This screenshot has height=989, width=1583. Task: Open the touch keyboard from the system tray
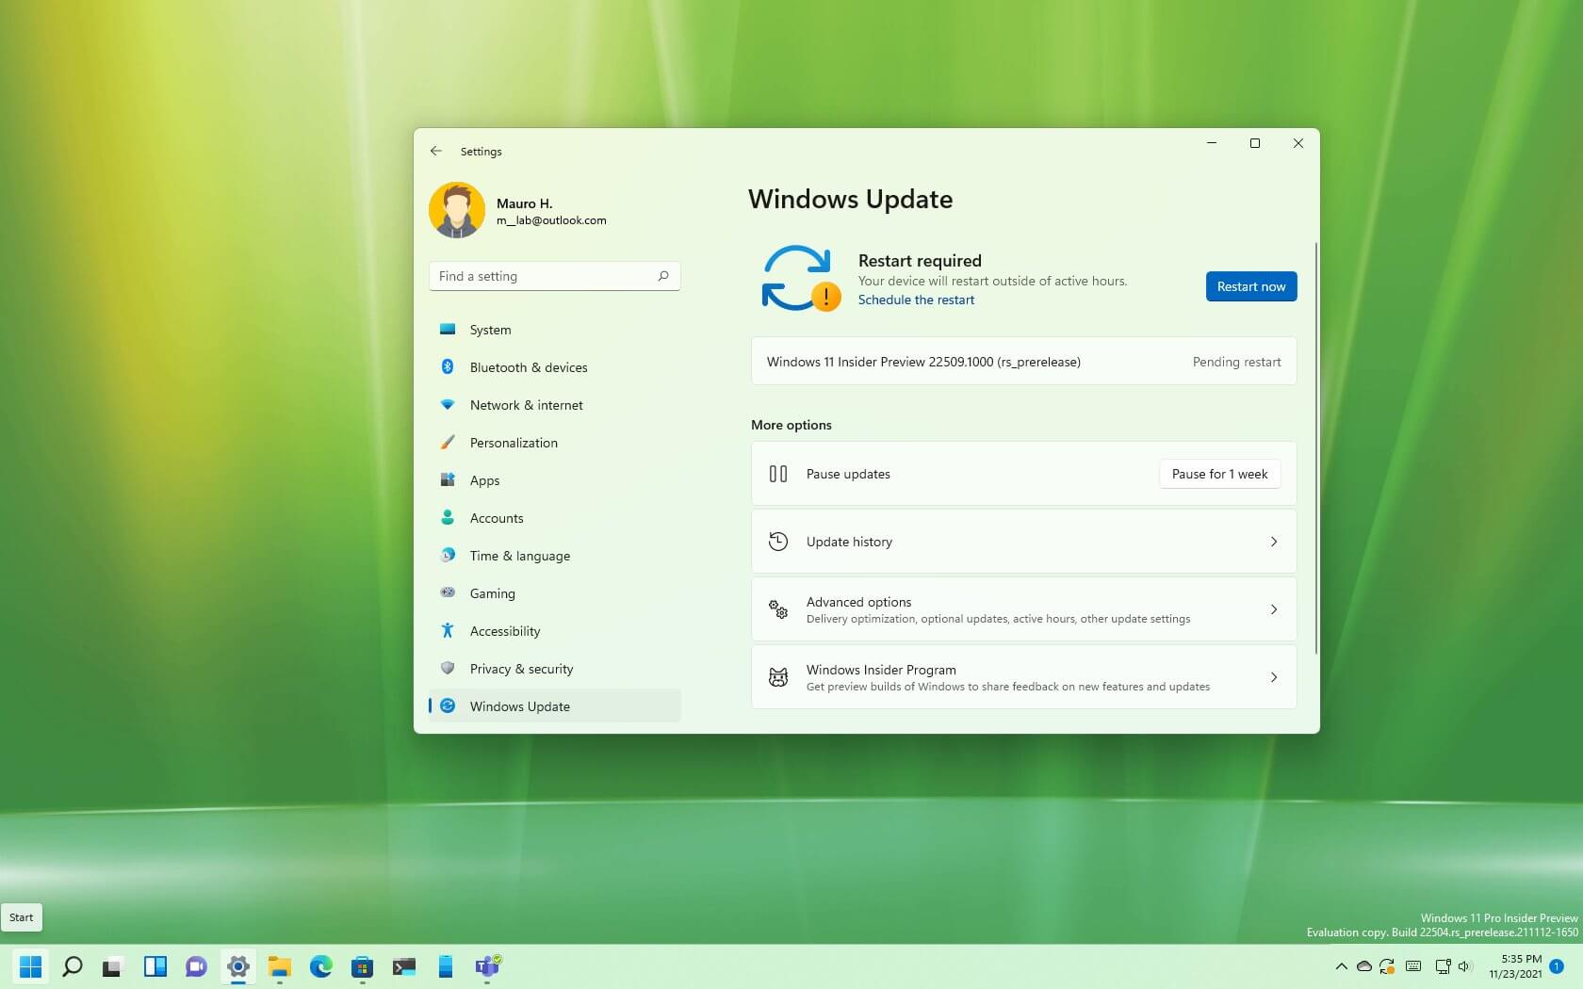pos(1412,967)
